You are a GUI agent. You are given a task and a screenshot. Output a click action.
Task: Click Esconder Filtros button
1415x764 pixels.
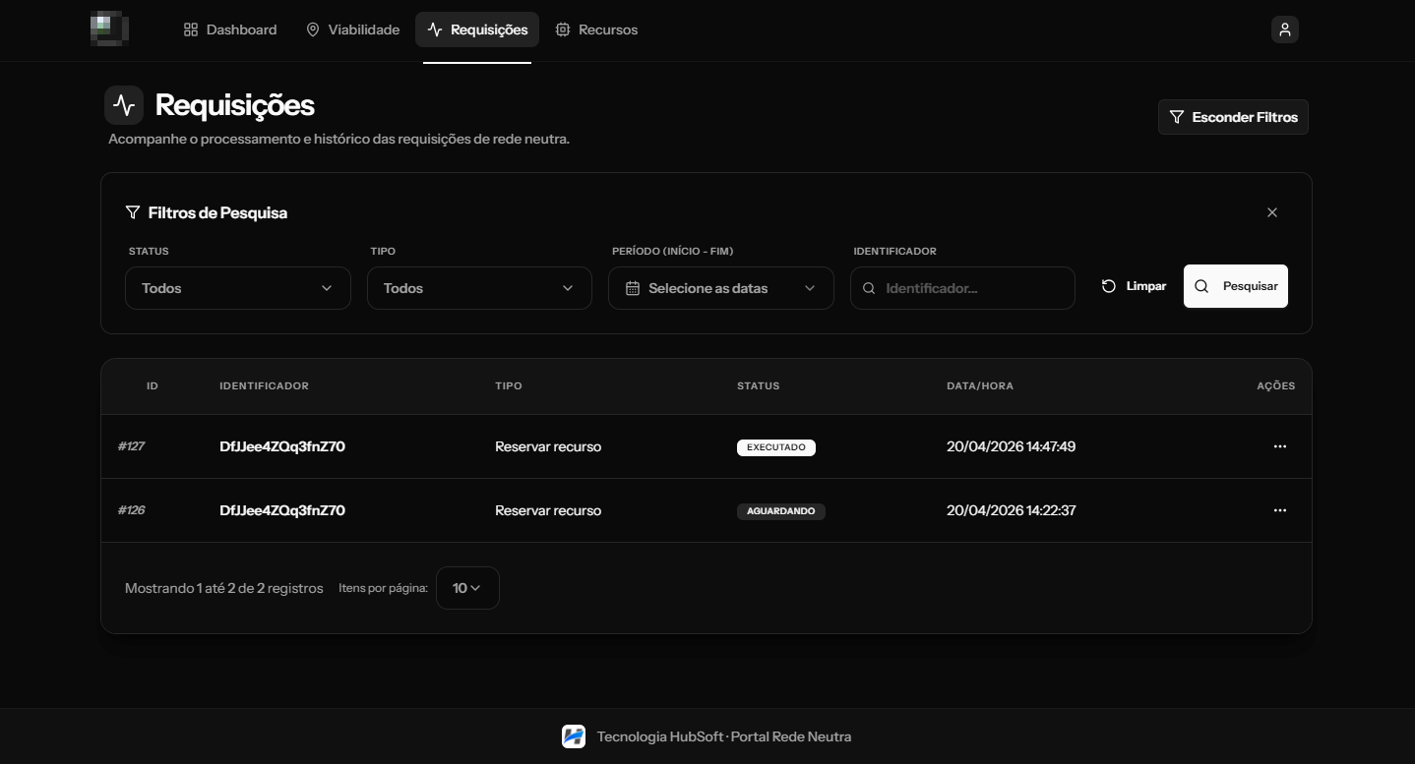coord(1233,117)
